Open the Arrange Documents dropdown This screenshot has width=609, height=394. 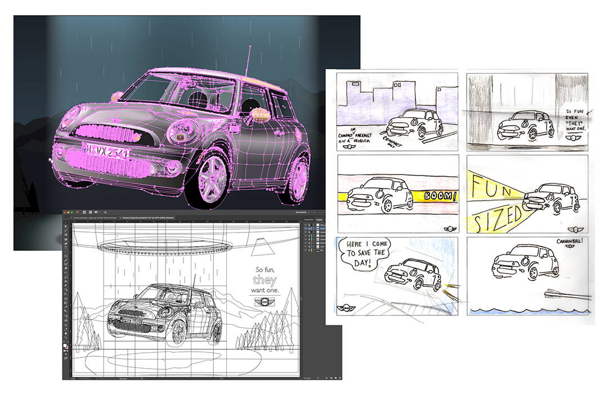[x=97, y=212]
